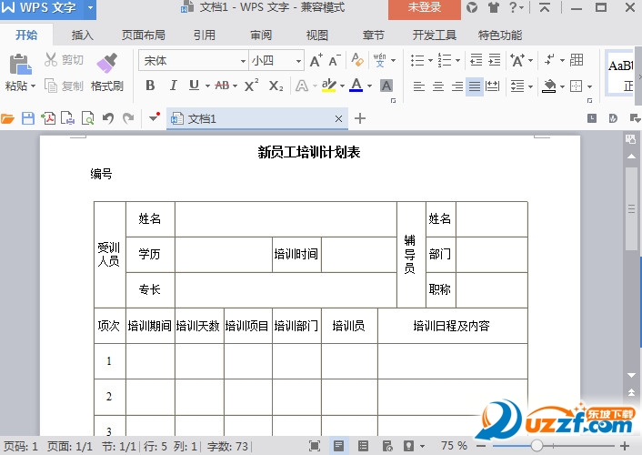The width and height of the screenshot is (642, 455).
Task: Toggle justified text alignment
Action: point(475,86)
